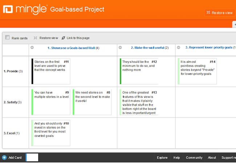236x163 pixels.
Task: Click the quick add card input field
Action: coord(32,158)
